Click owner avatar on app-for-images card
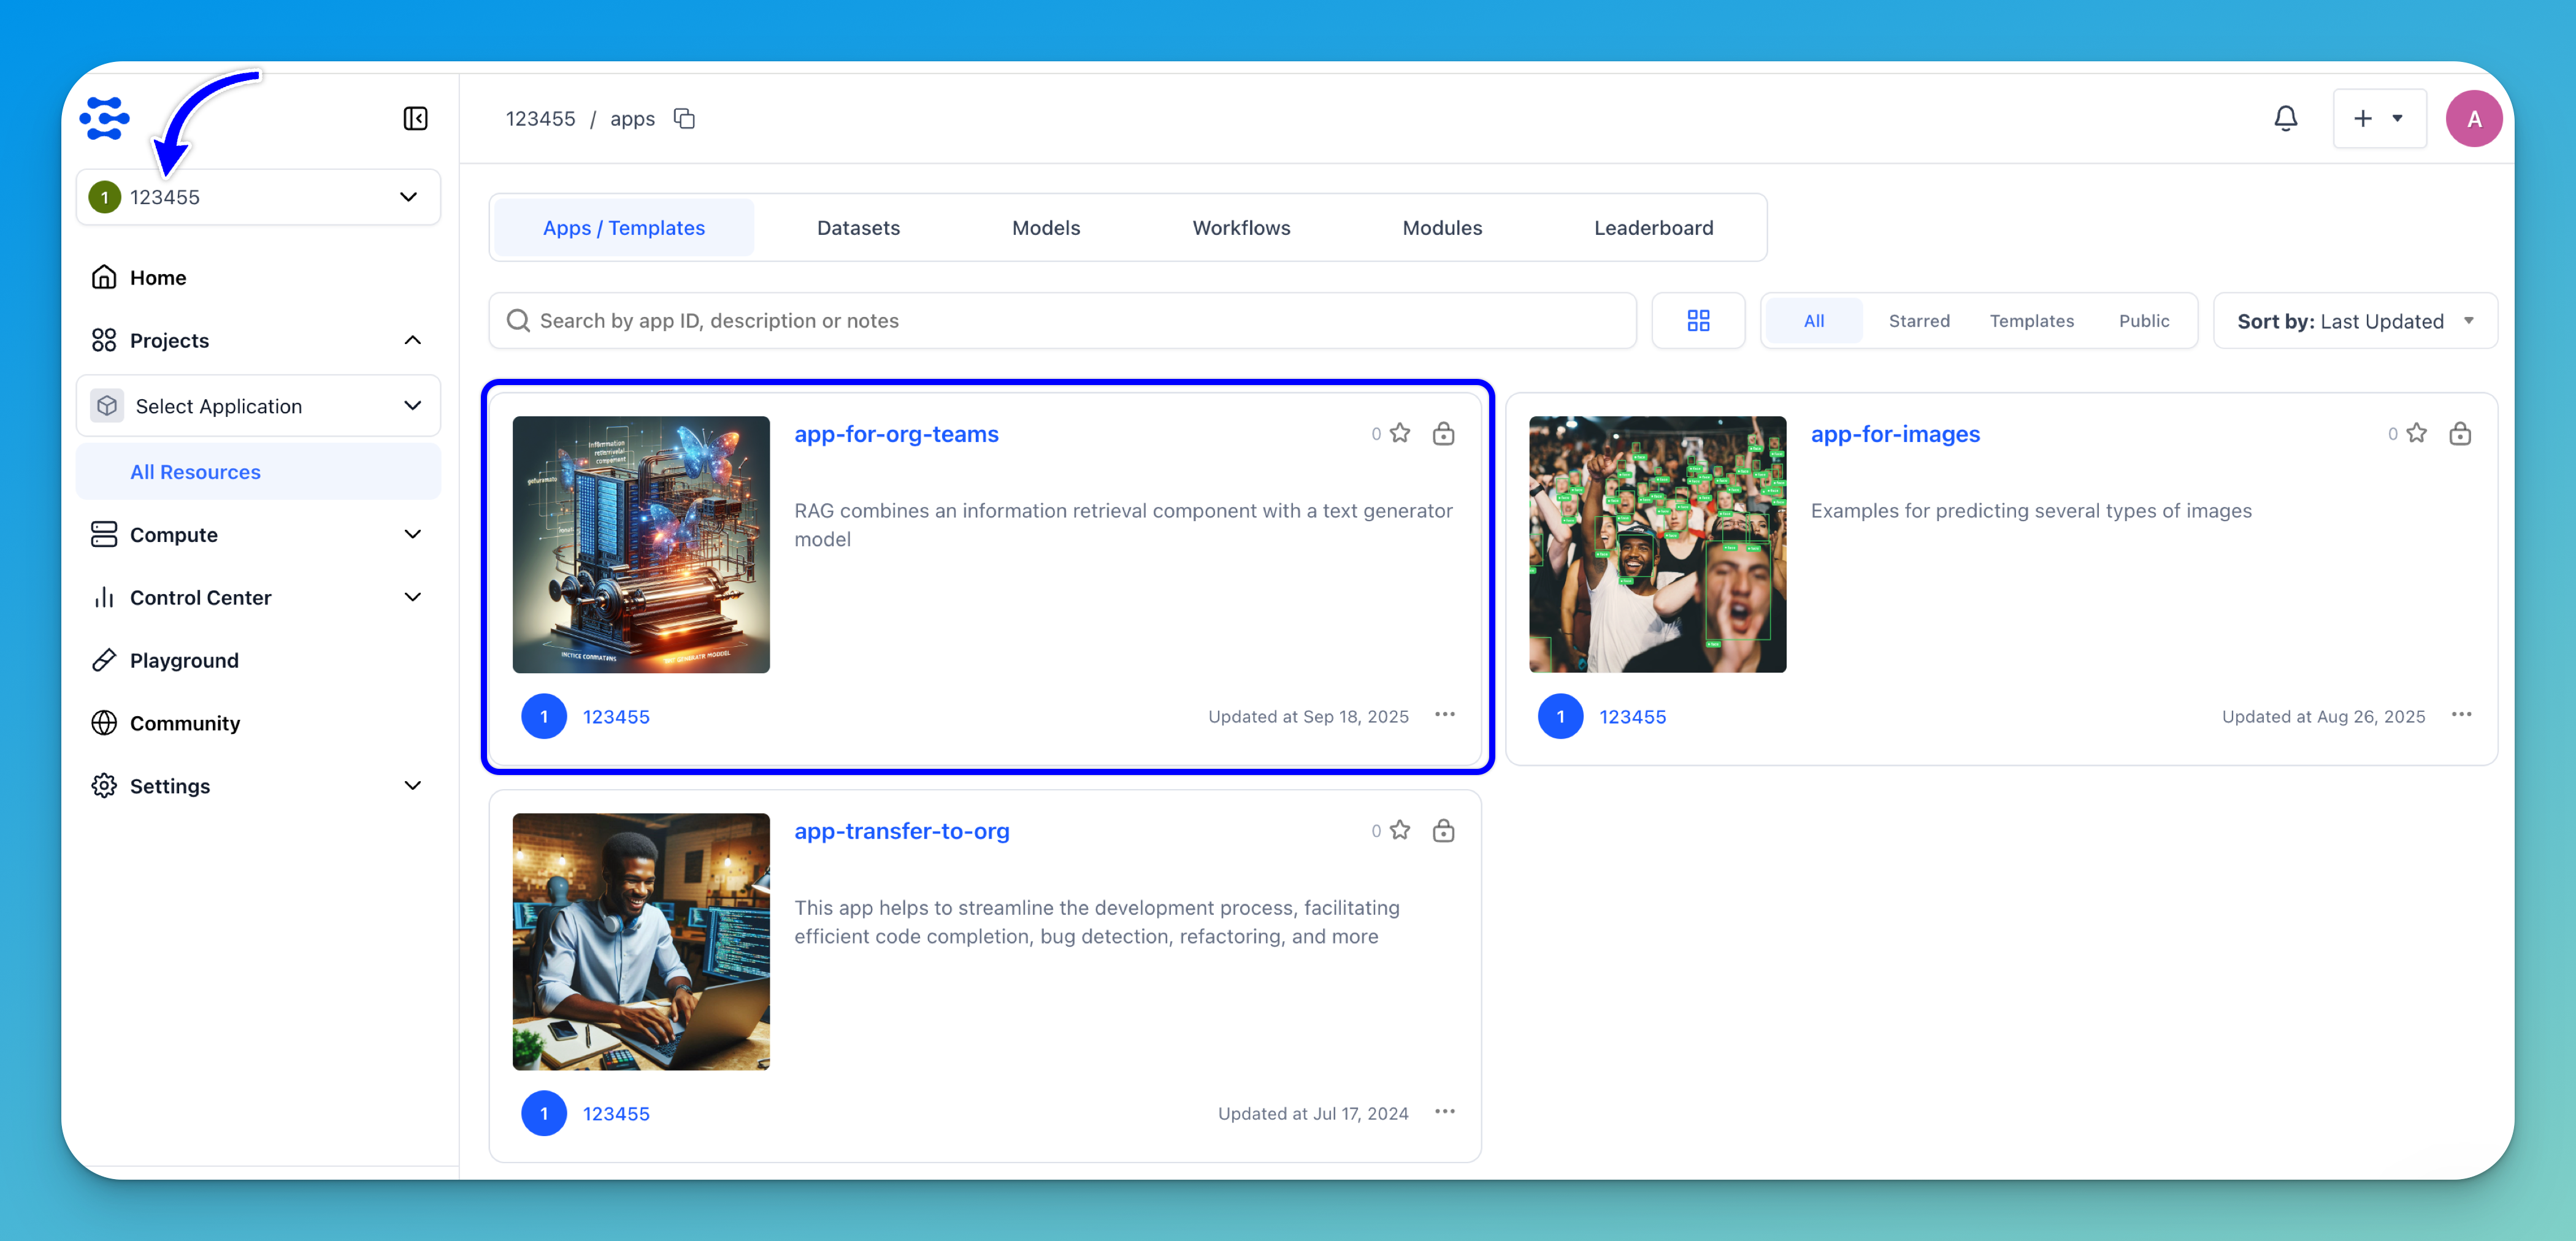The image size is (2576, 1241). click(1560, 716)
